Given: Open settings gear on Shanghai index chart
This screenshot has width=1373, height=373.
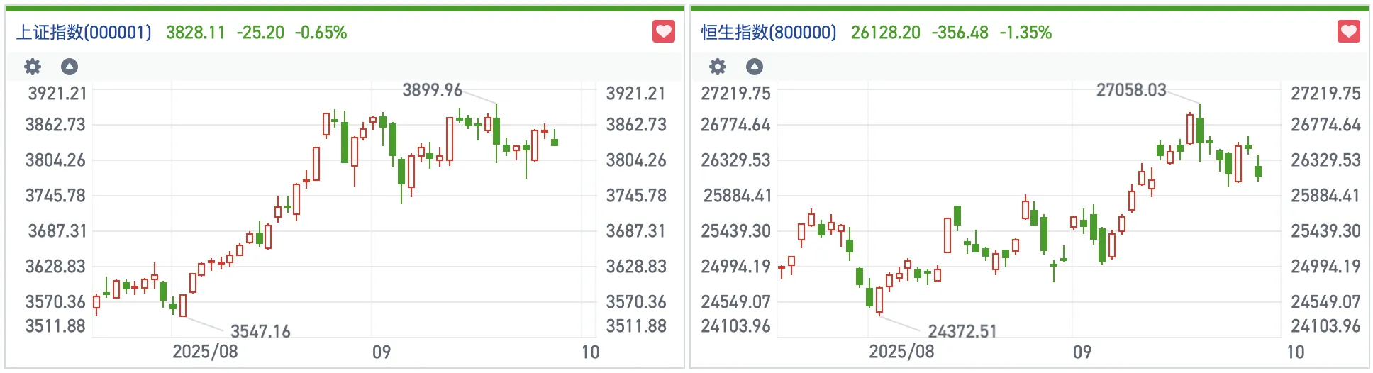Looking at the screenshot, I should point(33,67).
